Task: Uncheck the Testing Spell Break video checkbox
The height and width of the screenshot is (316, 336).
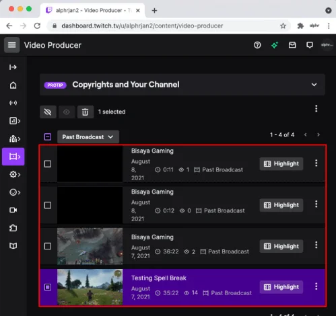Action: 48,287
